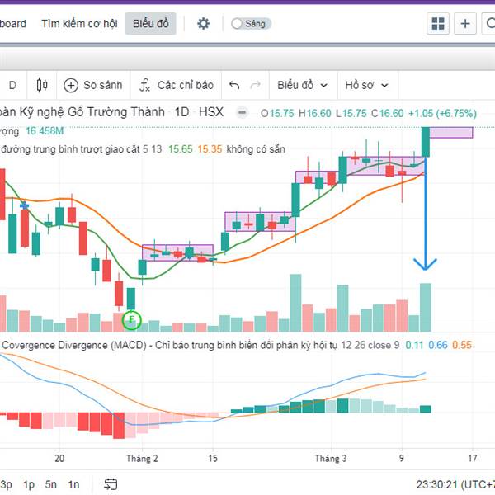Click the Tháng 2 date label
495x495 pixels.
[142, 458]
